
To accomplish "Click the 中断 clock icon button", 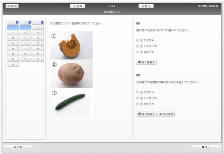I will point(18,147).
